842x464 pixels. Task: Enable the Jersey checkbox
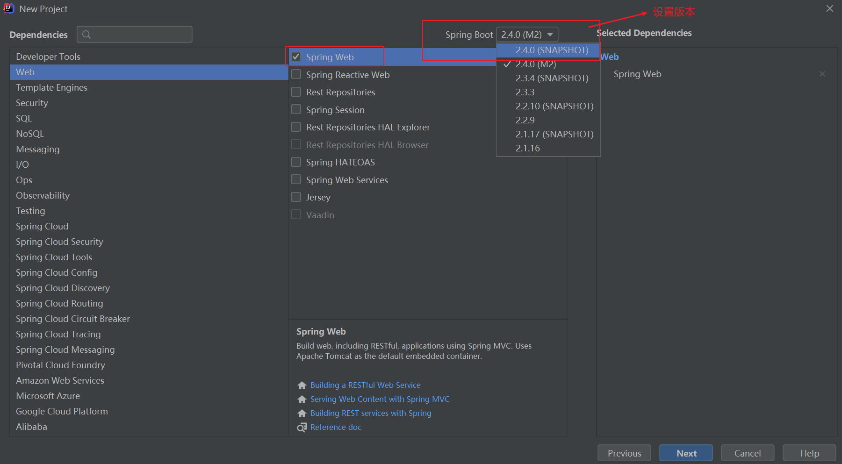[296, 197]
